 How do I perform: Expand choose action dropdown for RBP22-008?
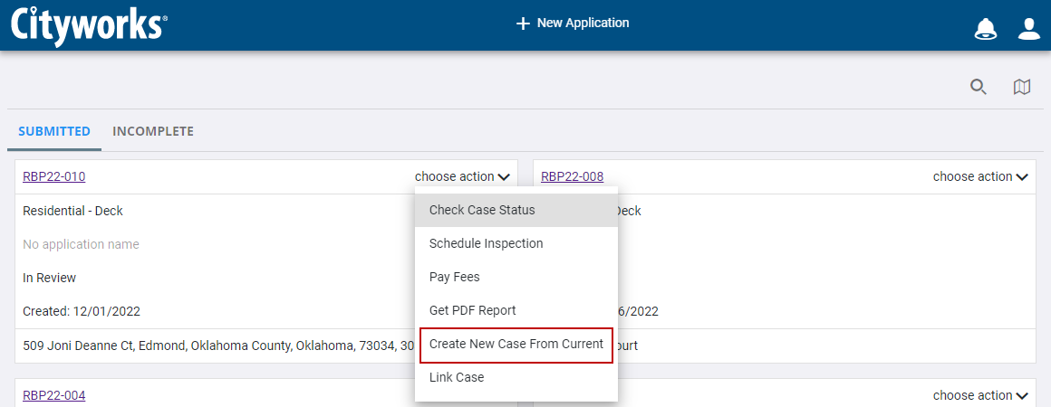pyautogui.click(x=980, y=176)
